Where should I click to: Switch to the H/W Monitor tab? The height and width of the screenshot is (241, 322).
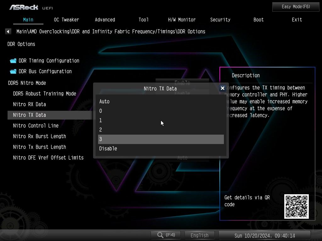click(x=182, y=20)
